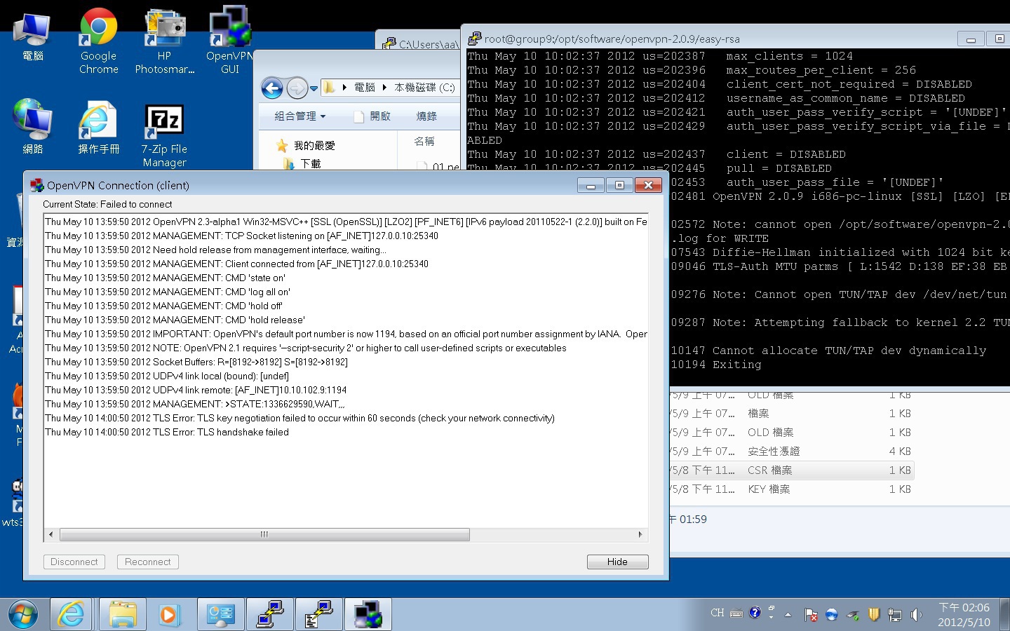Switch to the control panel taskbar window
Viewport: 1010px width, 631px height.
coord(221,615)
